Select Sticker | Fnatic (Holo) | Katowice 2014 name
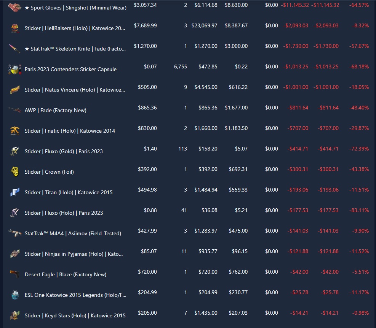The height and width of the screenshot is (328, 376). coord(70,131)
